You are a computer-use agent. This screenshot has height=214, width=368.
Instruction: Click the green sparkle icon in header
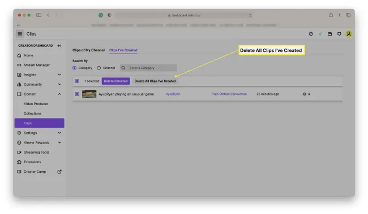point(320,34)
